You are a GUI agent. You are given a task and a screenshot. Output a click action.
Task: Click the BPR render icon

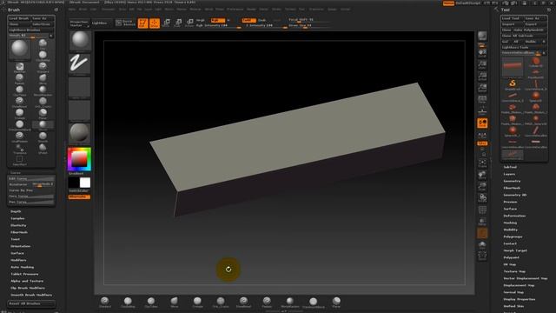point(482,37)
